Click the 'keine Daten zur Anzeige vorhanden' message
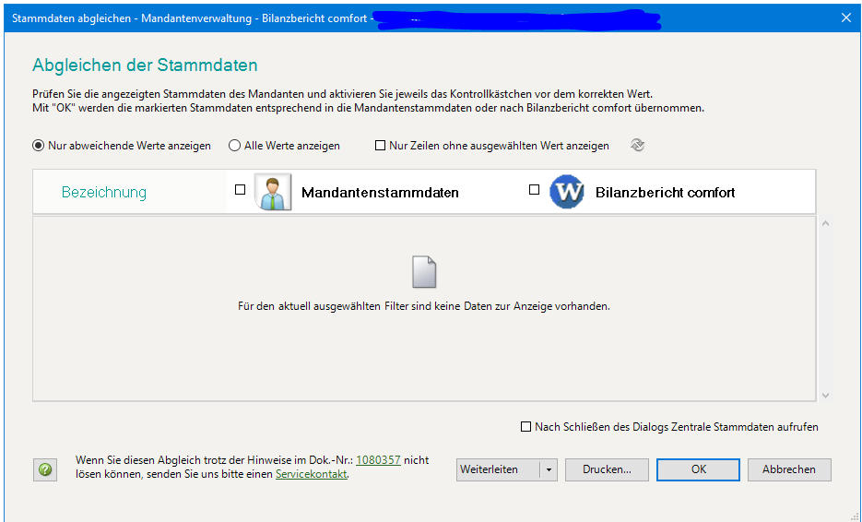This screenshot has height=522, width=862. point(424,306)
